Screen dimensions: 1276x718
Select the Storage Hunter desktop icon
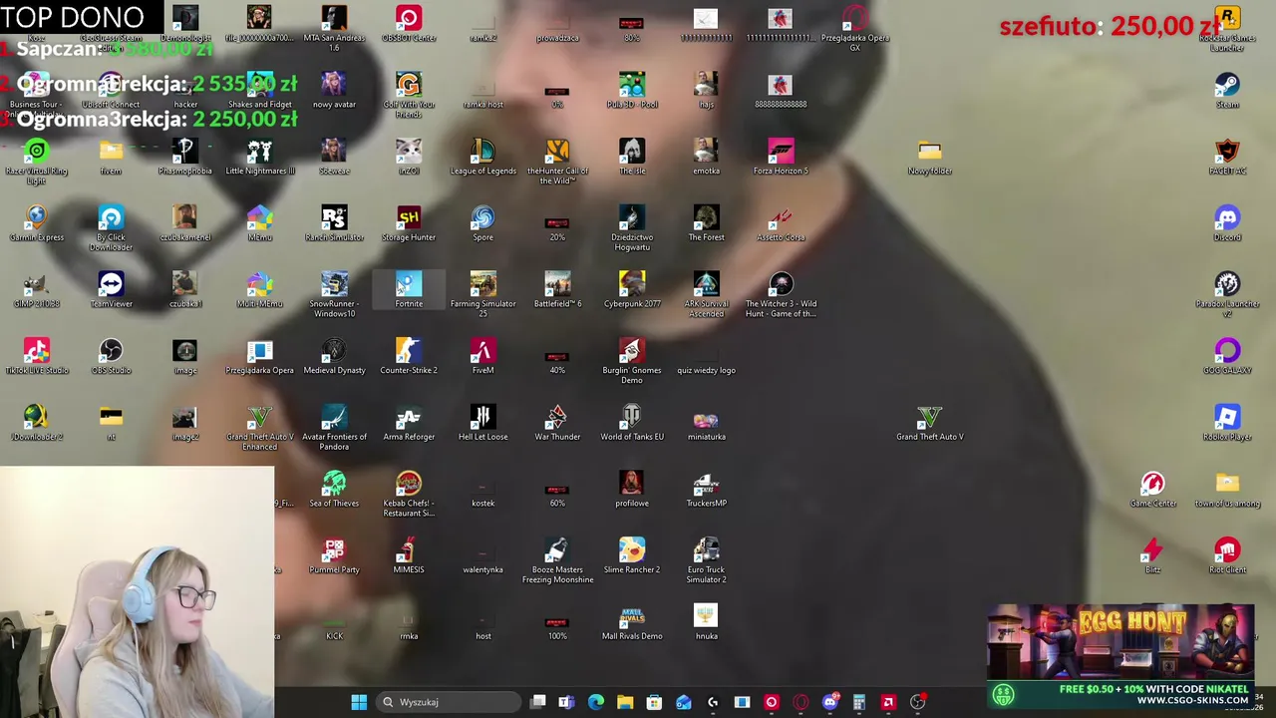coord(409,222)
